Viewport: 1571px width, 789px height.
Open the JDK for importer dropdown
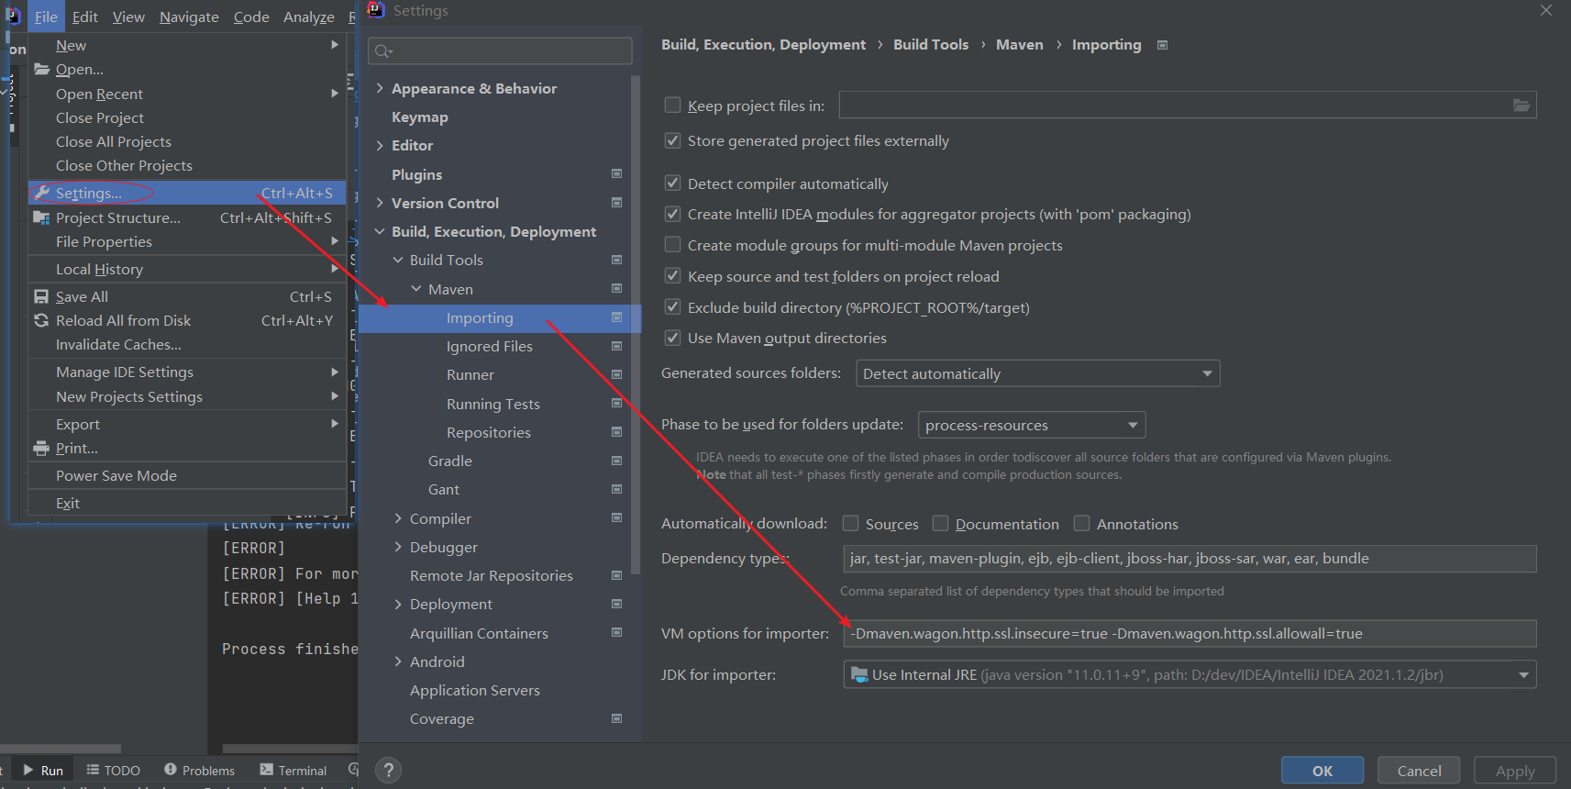point(1189,674)
